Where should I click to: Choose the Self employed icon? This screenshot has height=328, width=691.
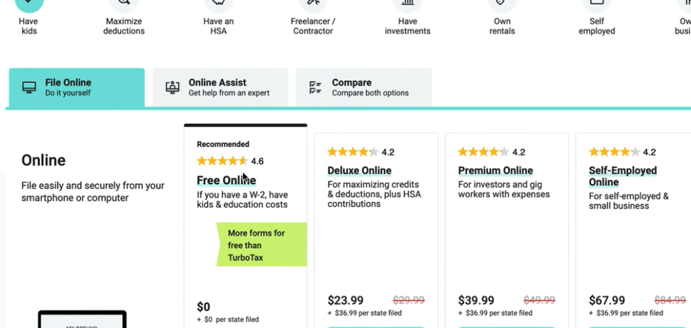coord(597,4)
